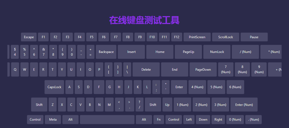Viewport: 289px width, 128px height.
Task: Select the quote apostrophe key
Action: tap(166, 87)
